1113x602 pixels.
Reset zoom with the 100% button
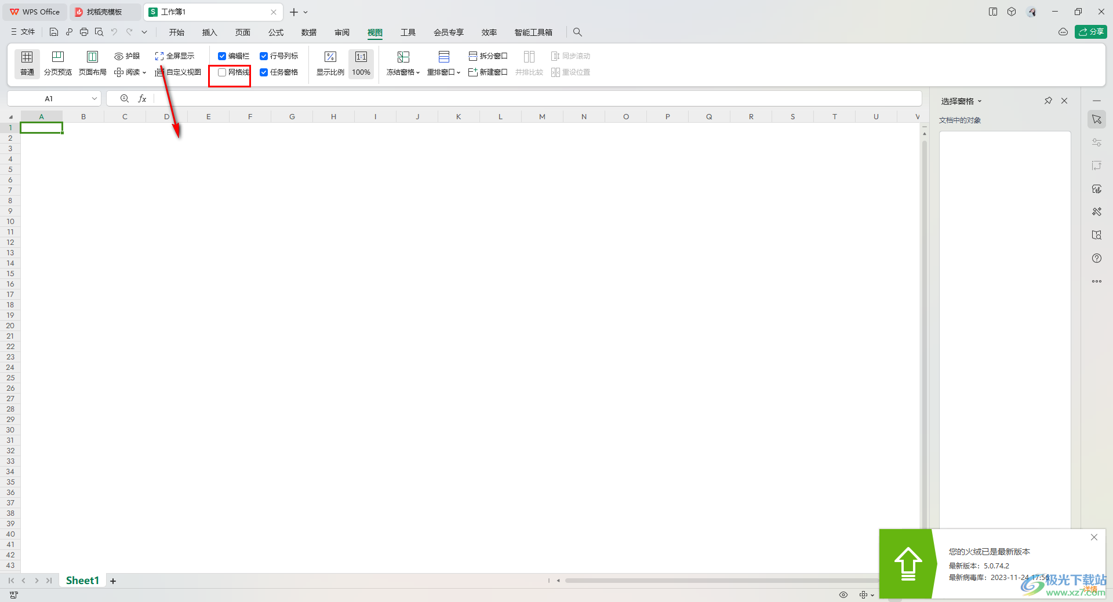point(361,63)
